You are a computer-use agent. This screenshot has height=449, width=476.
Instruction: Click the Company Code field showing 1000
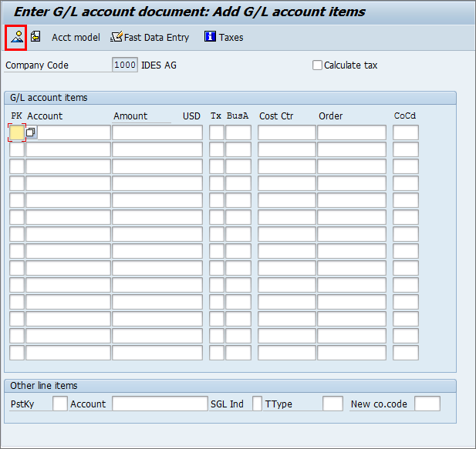(x=125, y=65)
